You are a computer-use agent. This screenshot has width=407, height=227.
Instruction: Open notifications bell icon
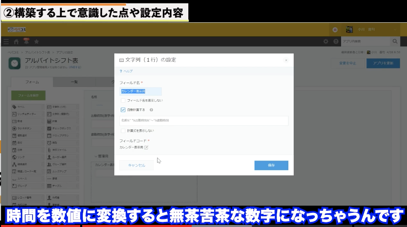tap(26, 42)
